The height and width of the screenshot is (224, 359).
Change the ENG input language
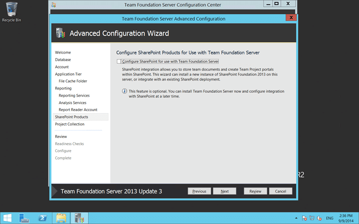click(329, 218)
